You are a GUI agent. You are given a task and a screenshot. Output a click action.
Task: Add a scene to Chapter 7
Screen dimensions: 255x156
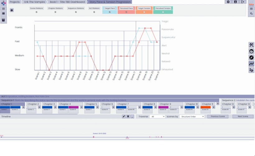click(x=139, y=107)
